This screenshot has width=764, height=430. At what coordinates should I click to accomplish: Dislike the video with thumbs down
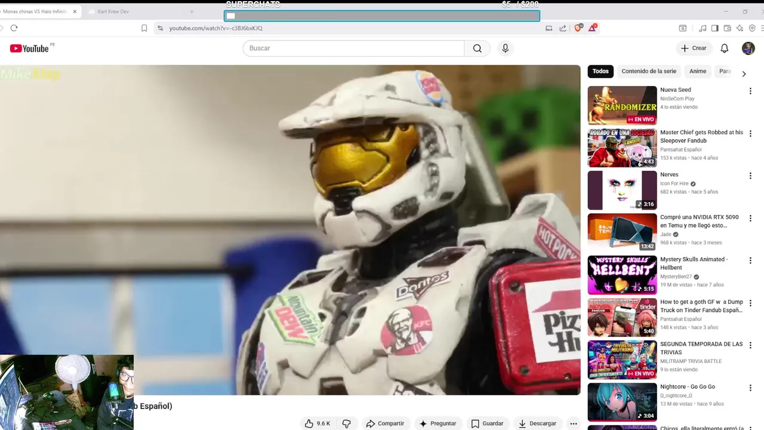click(x=346, y=423)
